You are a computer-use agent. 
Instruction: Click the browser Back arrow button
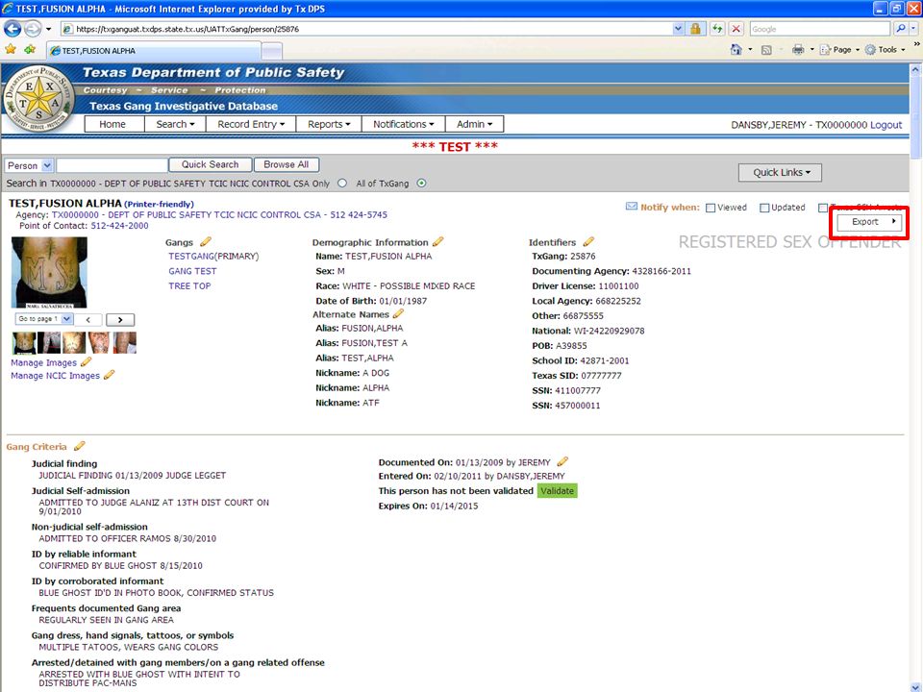coord(12,28)
